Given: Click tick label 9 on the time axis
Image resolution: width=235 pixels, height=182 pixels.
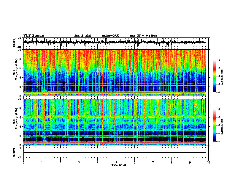Looking at the screenshot, I should [190, 162].
